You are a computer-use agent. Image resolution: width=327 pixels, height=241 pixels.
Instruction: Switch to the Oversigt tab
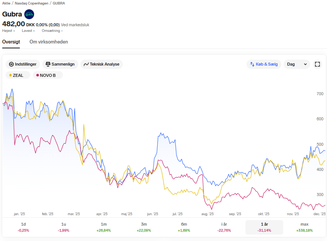click(11, 42)
